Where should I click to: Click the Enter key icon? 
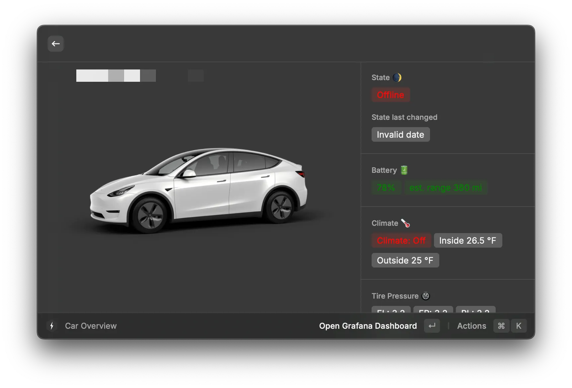[x=432, y=326]
